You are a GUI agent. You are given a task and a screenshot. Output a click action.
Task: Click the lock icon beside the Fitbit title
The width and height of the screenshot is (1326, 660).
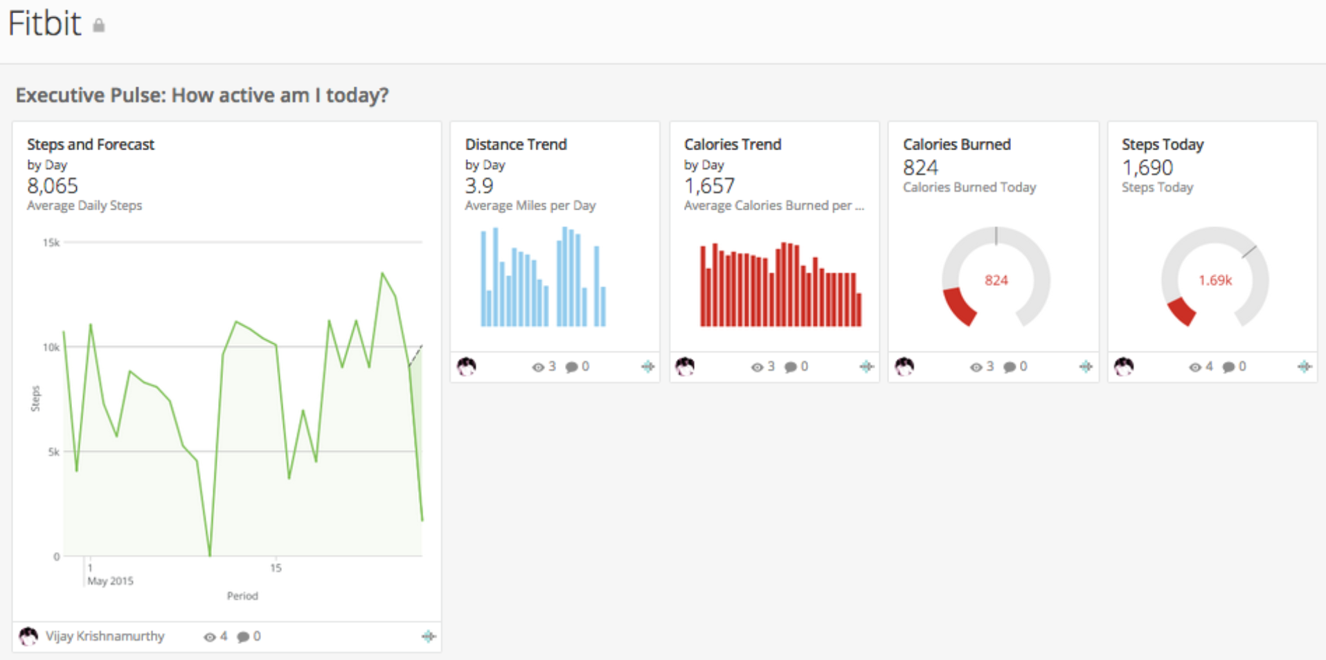tap(98, 26)
